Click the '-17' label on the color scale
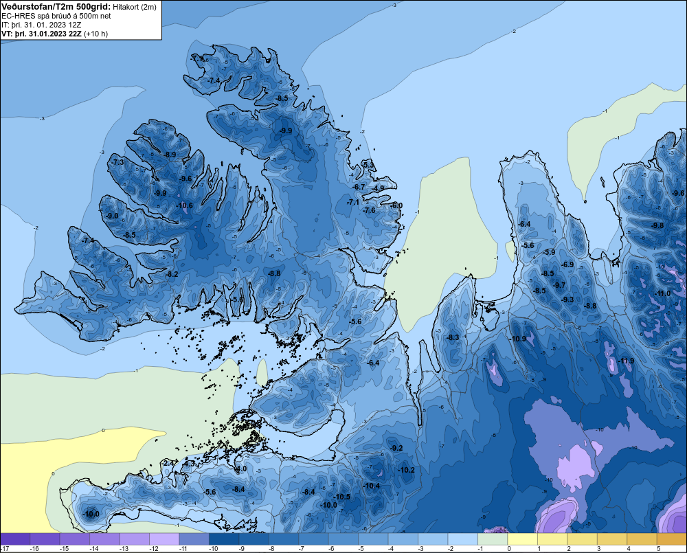 tap(5, 549)
